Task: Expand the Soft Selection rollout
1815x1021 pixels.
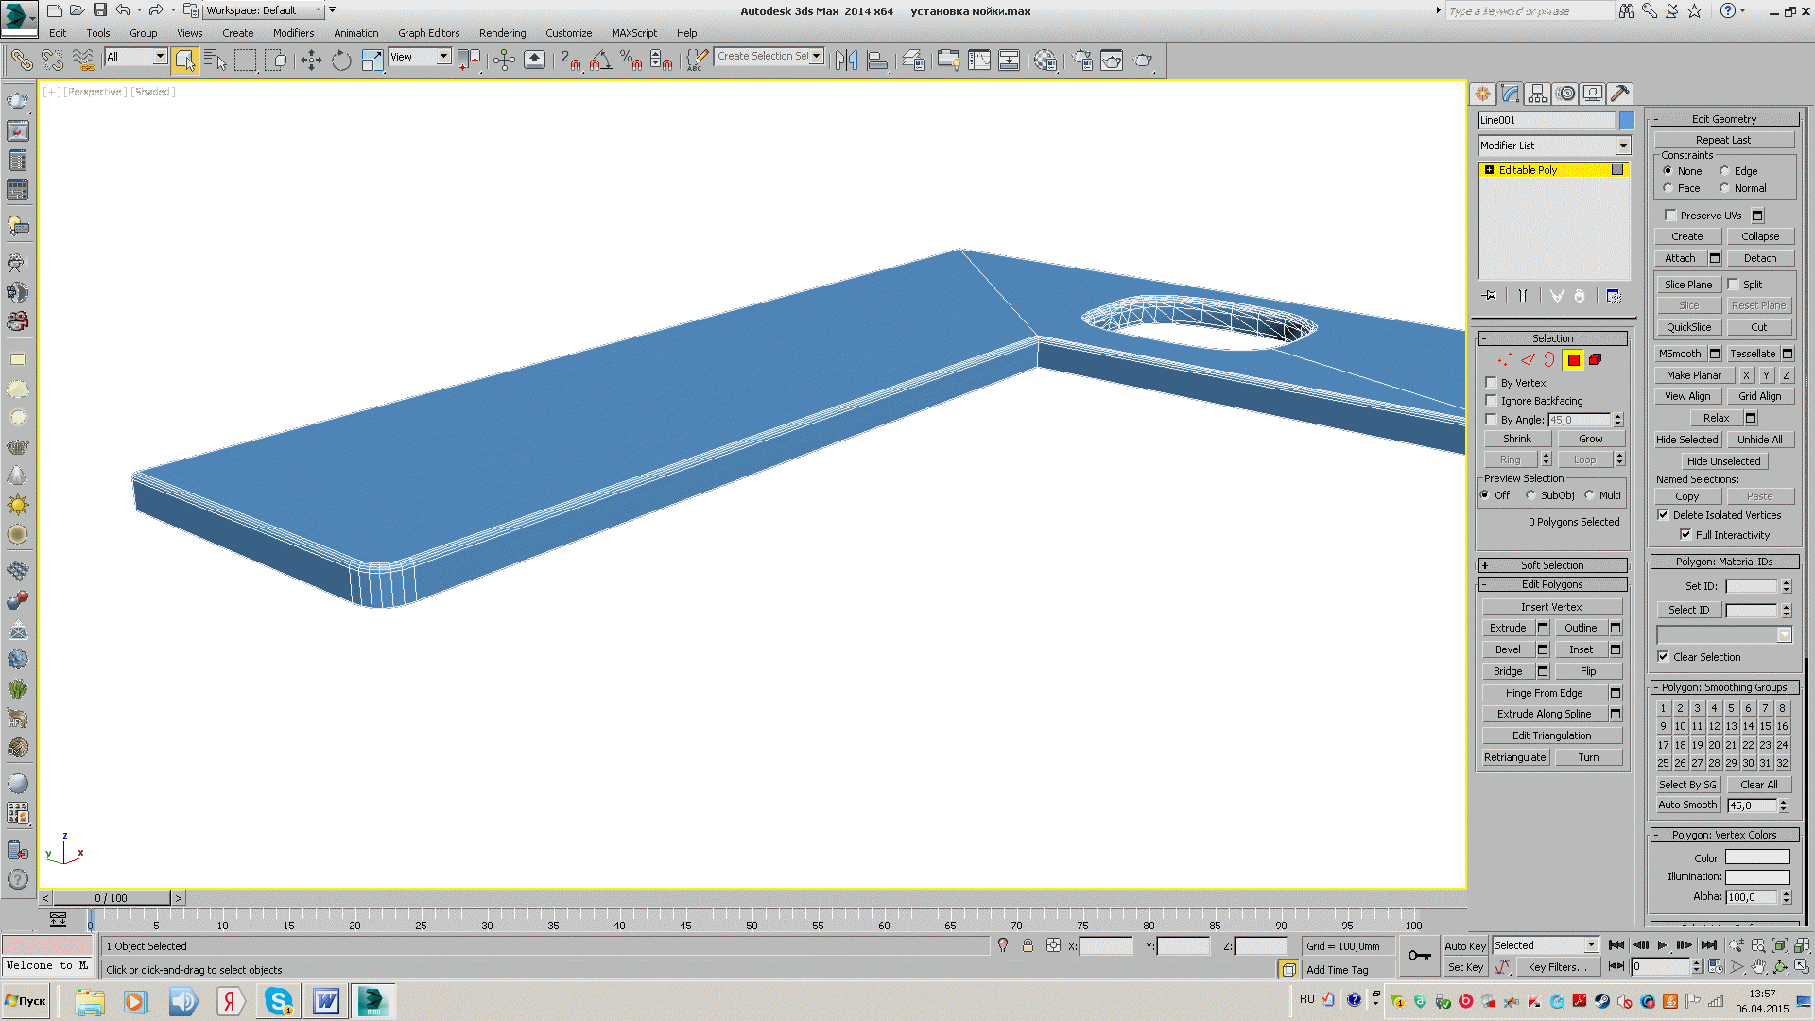Action: 1552,565
